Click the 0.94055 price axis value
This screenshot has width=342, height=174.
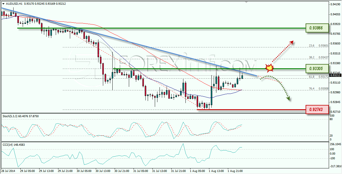pos(336,14)
